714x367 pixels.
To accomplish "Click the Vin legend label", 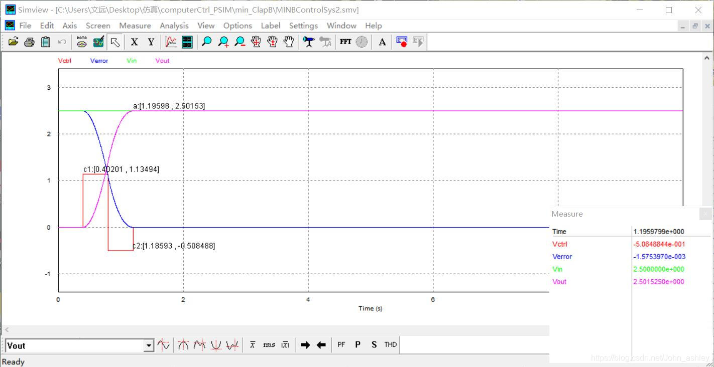I will [132, 61].
